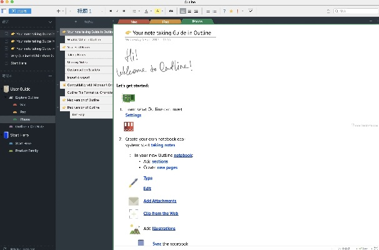This screenshot has width=379, height=250.
Task: Toggle the numbered list icon
Action: [x=214, y=11]
